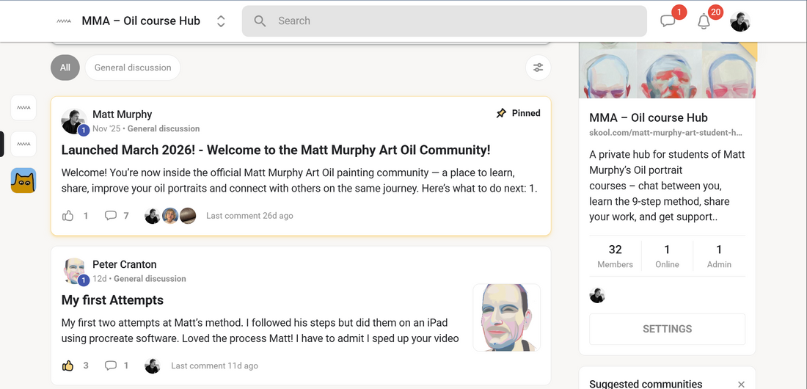Click first commenter avatar on pinned post
The width and height of the screenshot is (807, 389).
pyautogui.click(x=153, y=216)
